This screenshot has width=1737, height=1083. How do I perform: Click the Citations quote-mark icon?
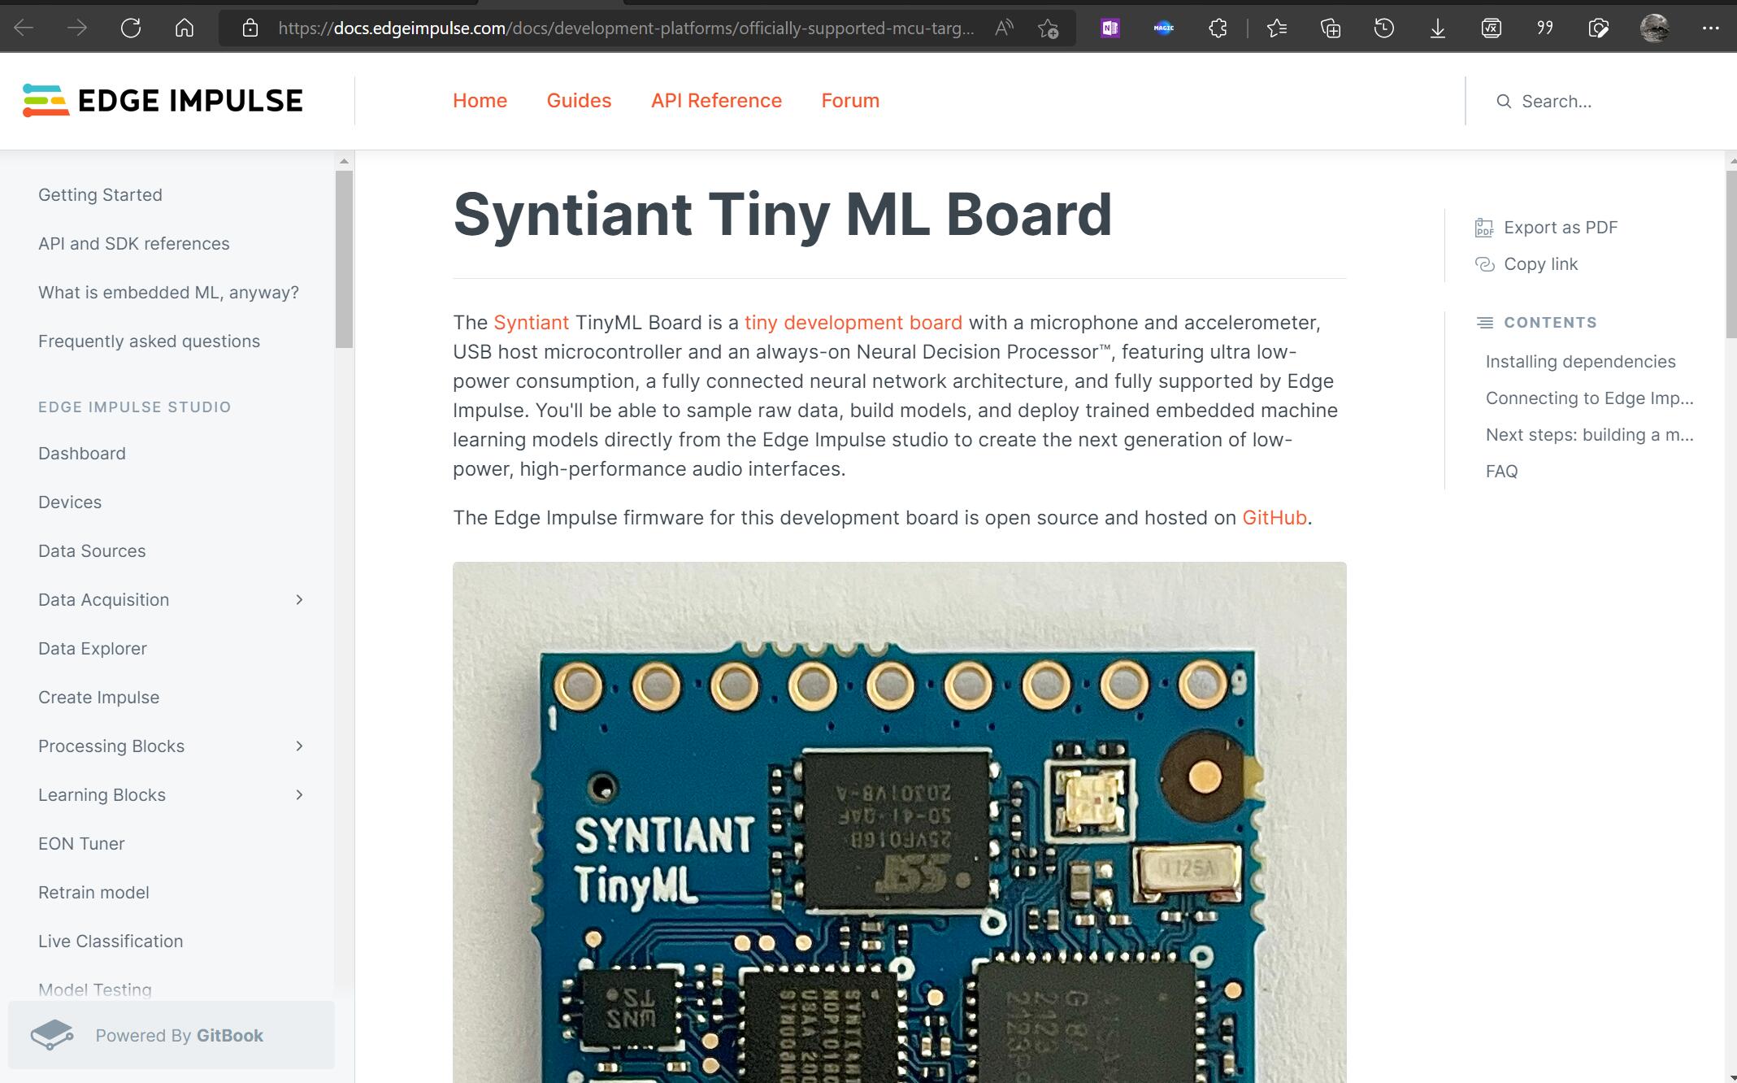[x=1545, y=28]
